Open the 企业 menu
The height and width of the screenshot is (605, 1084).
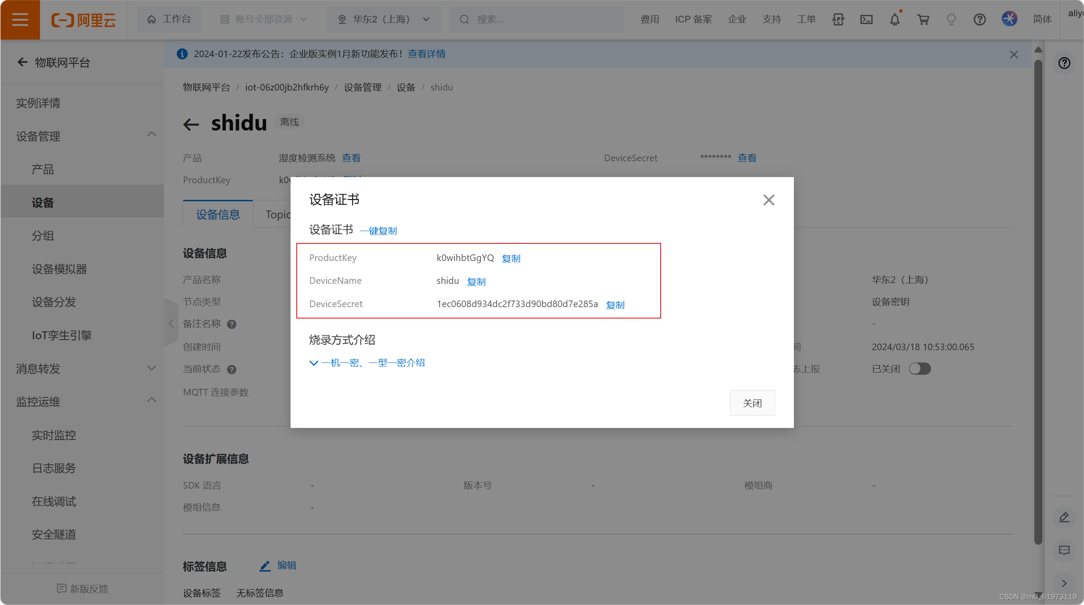click(737, 19)
